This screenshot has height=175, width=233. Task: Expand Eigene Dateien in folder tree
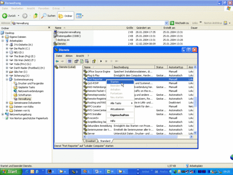tap(2, 37)
